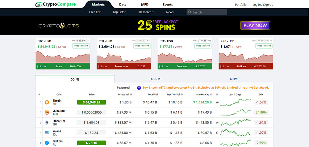
Task: Click the search magnifier icon
Action: click(190, 12)
